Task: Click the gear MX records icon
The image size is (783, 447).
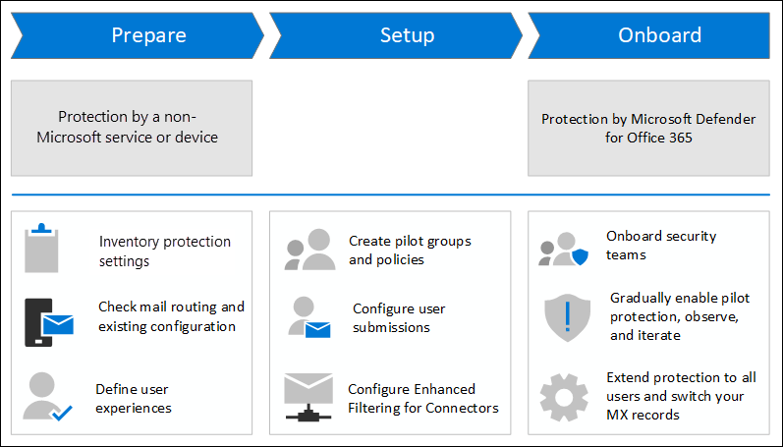Action: [x=564, y=397]
